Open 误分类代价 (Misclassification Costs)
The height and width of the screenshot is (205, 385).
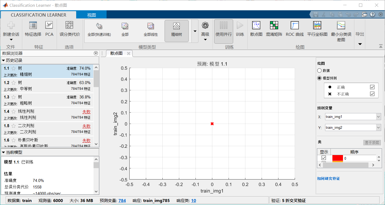click(x=70, y=29)
